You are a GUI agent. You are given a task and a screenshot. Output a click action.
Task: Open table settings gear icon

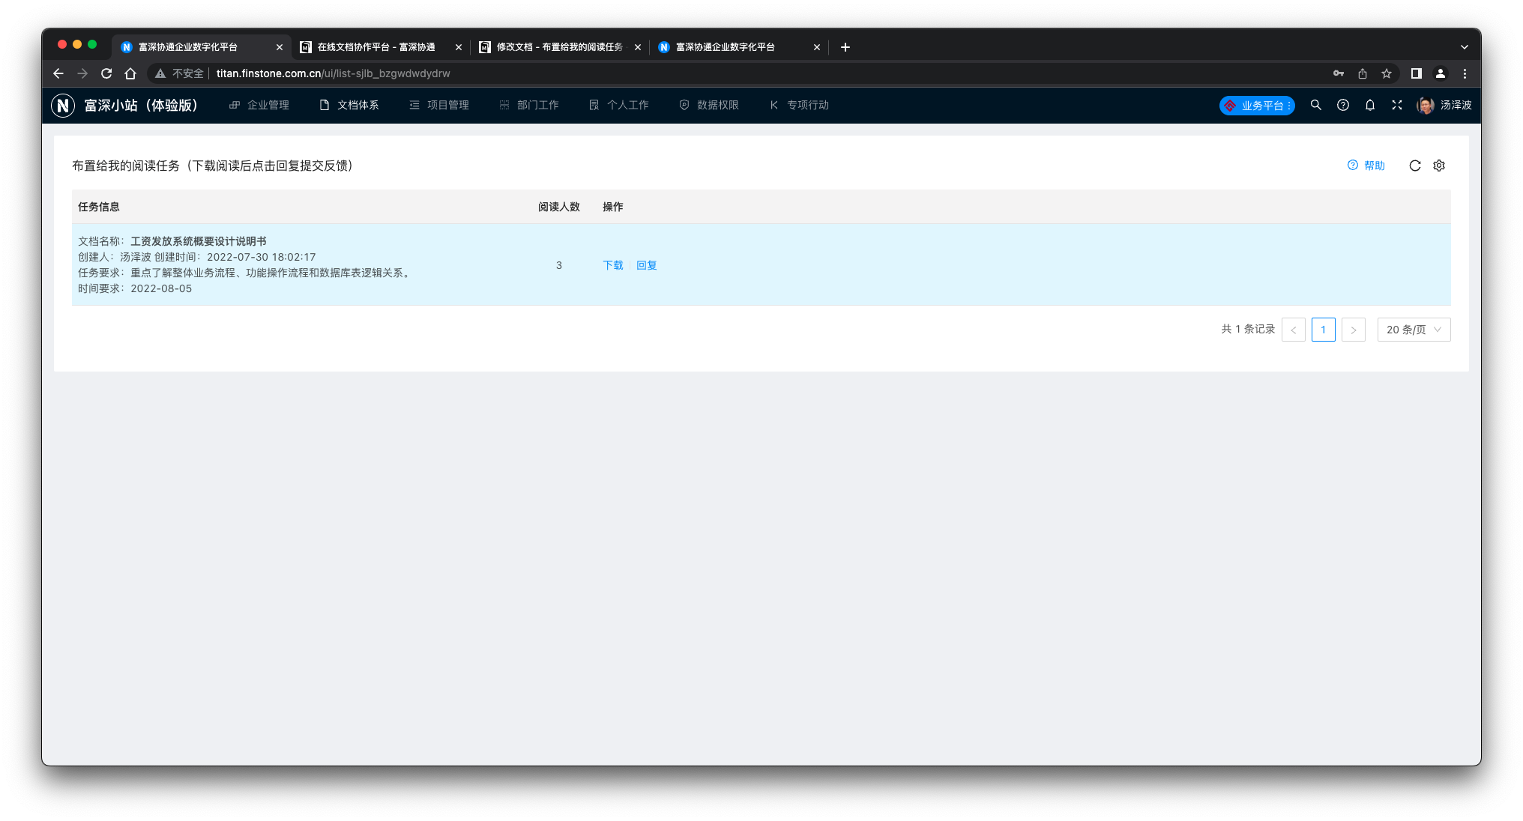pyautogui.click(x=1438, y=166)
